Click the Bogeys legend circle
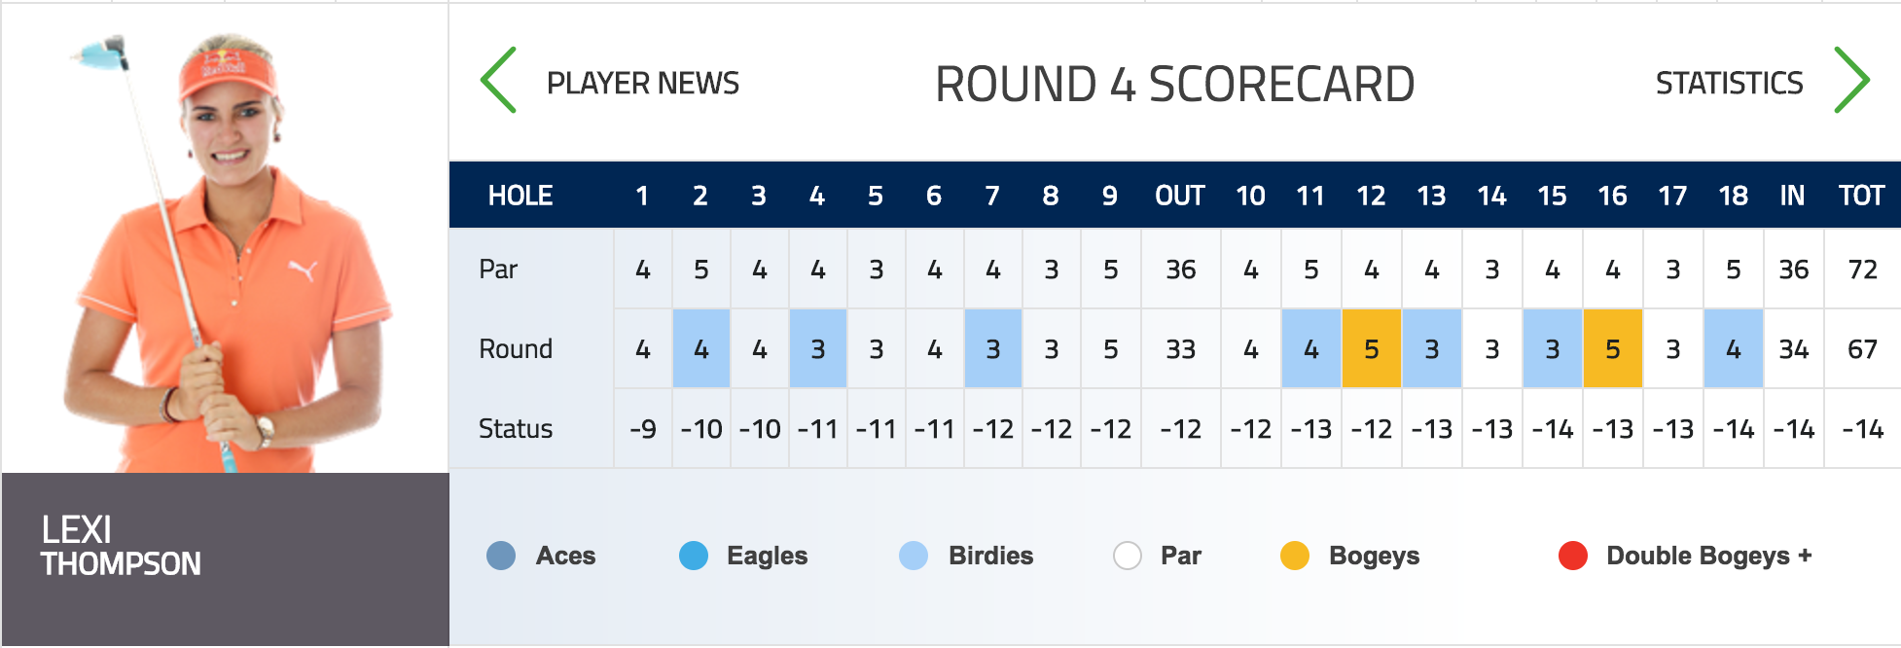Screen dimensions: 1901x648 pos(1295,556)
